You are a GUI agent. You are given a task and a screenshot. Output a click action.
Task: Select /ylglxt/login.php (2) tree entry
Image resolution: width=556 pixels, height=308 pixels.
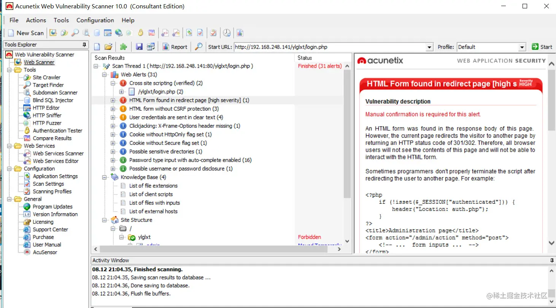[160, 92]
